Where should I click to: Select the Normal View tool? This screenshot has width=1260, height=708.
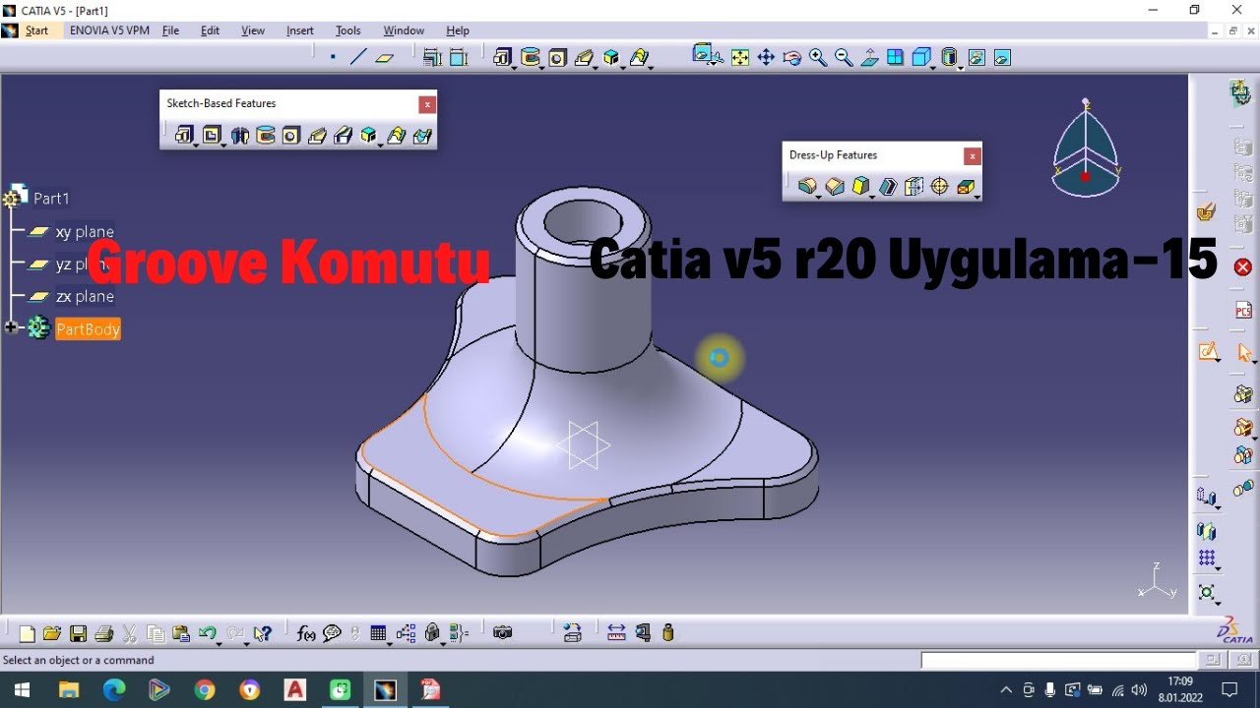[x=869, y=58]
